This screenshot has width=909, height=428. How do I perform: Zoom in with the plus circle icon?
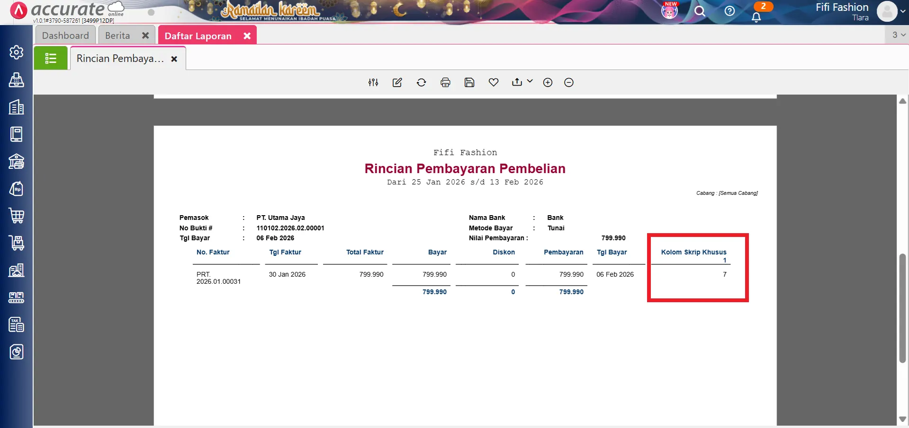click(548, 82)
